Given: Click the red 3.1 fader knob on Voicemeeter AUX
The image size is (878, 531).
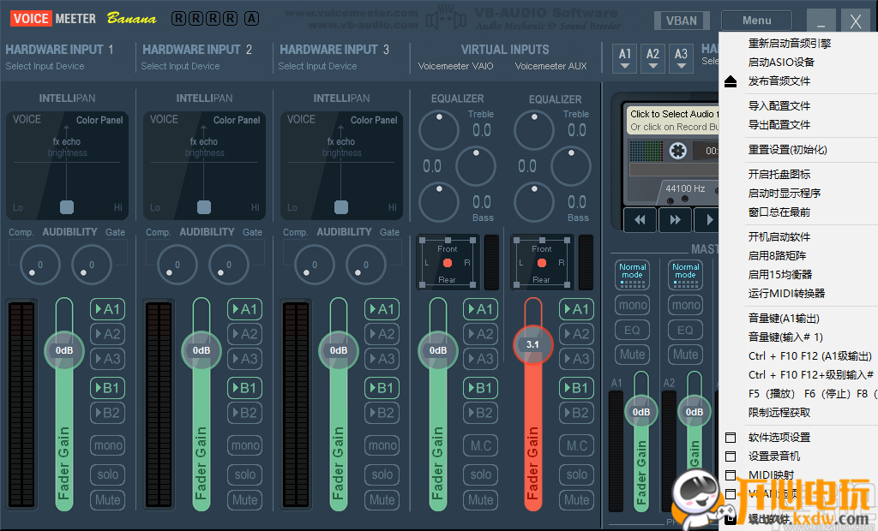Looking at the screenshot, I should [532, 344].
